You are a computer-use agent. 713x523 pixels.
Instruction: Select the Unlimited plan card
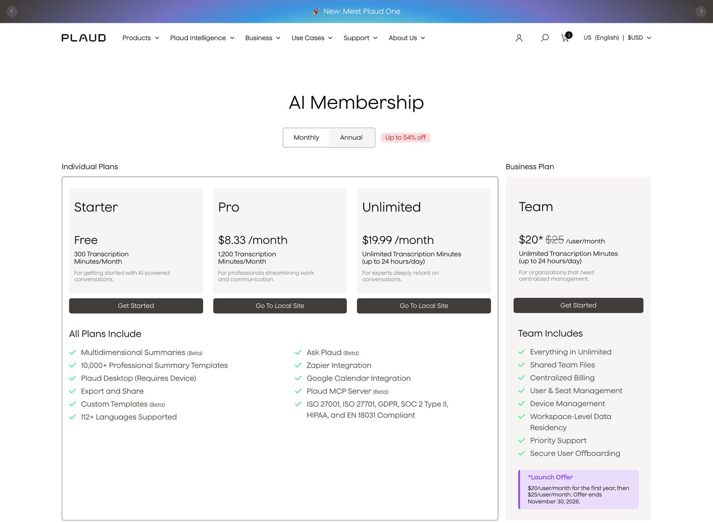coord(424,241)
